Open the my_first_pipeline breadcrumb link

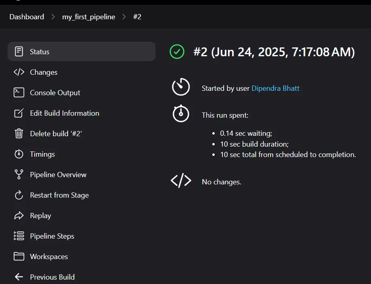(89, 17)
